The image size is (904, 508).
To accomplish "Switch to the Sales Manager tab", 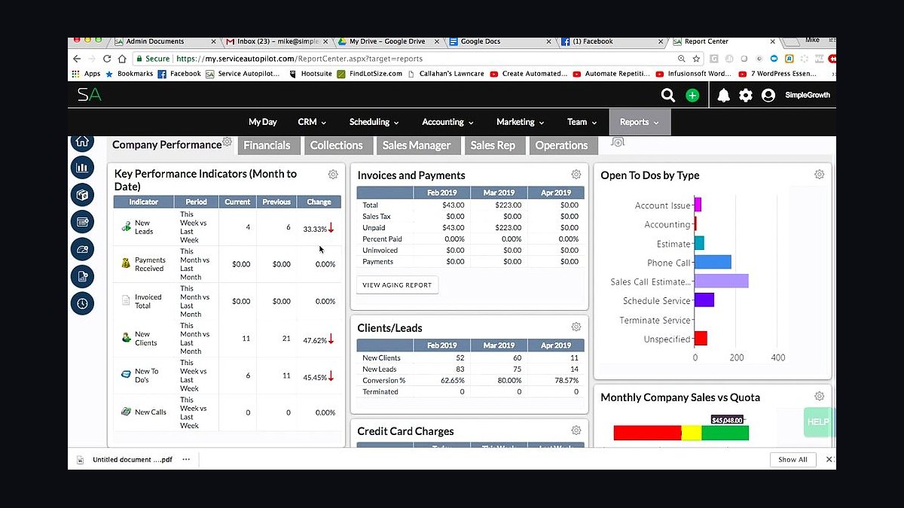I will click(x=417, y=145).
